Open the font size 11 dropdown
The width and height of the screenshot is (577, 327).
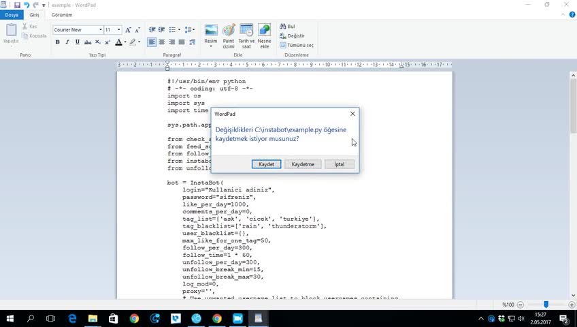(x=118, y=30)
